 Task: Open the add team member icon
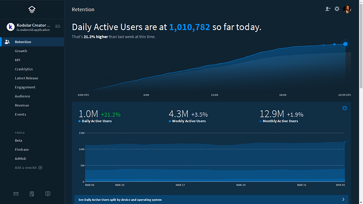(x=328, y=9)
